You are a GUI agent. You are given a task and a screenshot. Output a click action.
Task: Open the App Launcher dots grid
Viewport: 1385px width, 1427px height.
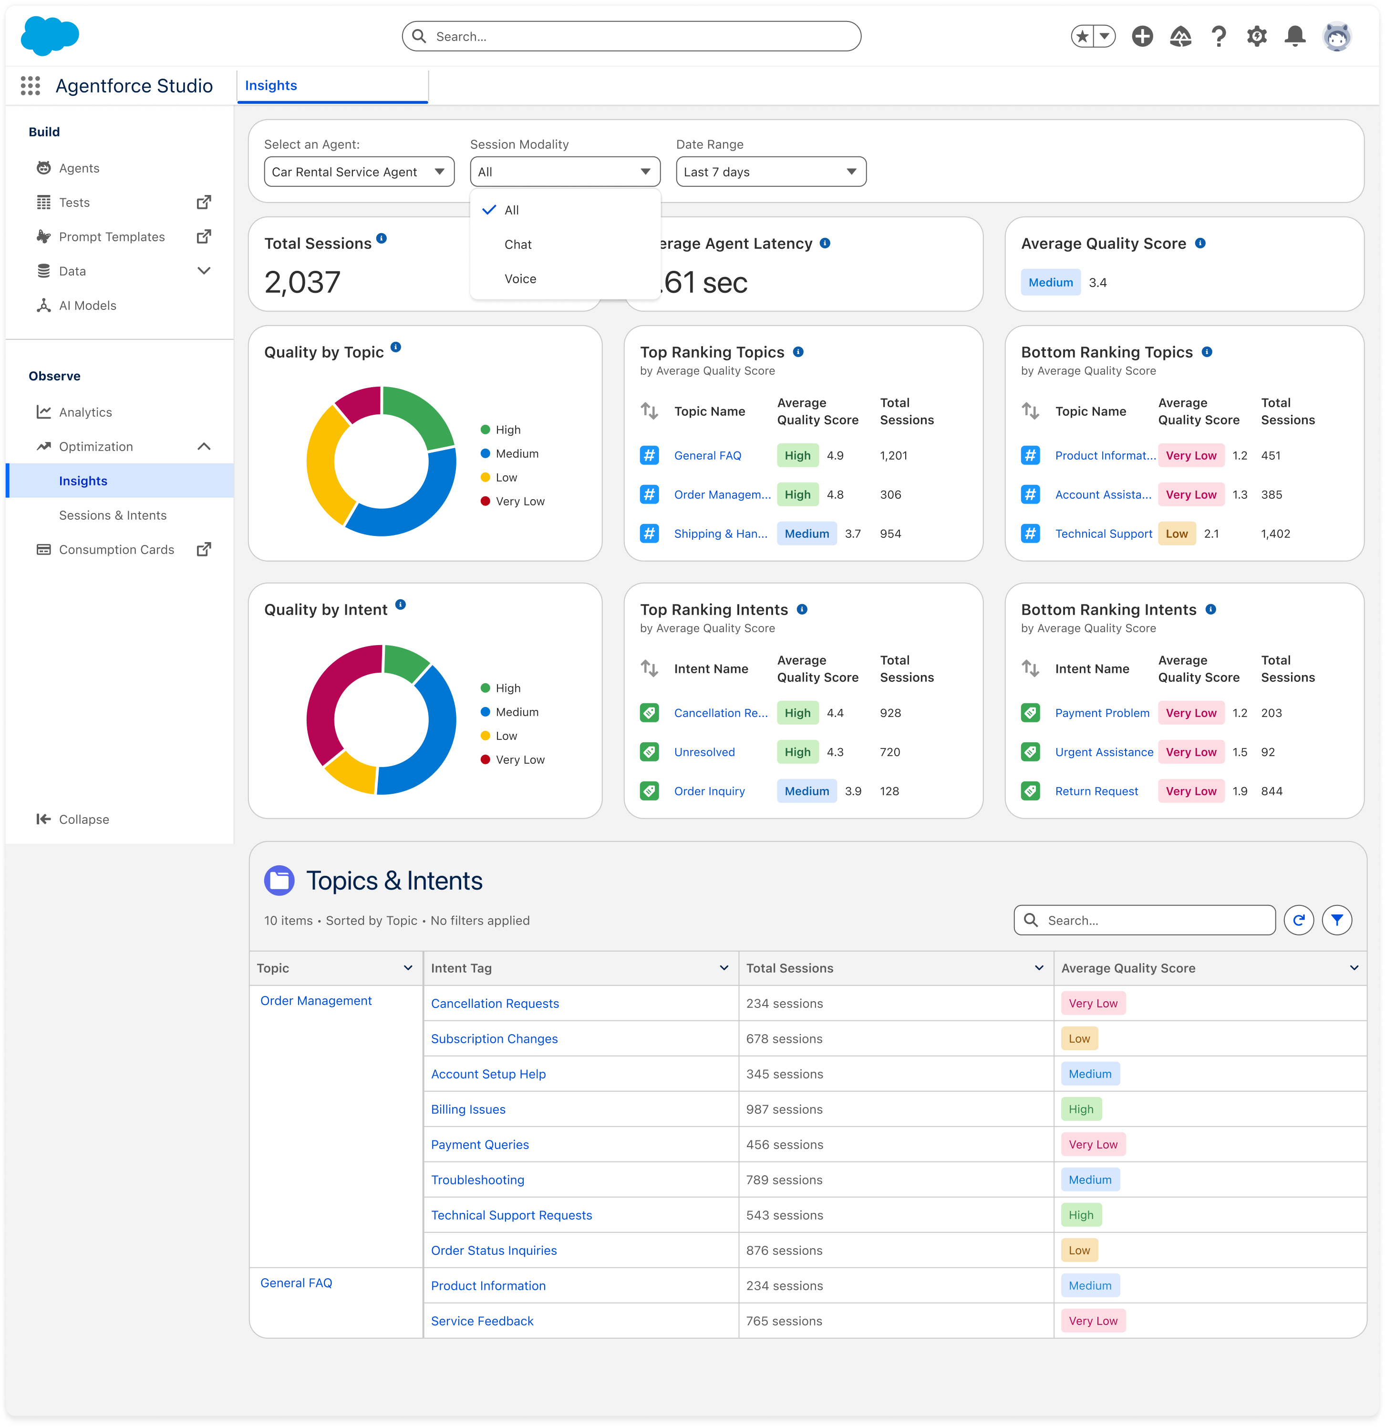pyautogui.click(x=31, y=86)
